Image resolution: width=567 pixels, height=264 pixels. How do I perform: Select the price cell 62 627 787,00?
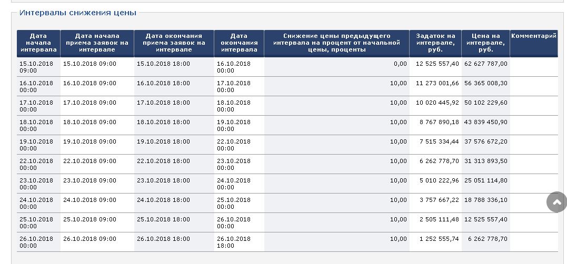pyautogui.click(x=486, y=64)
